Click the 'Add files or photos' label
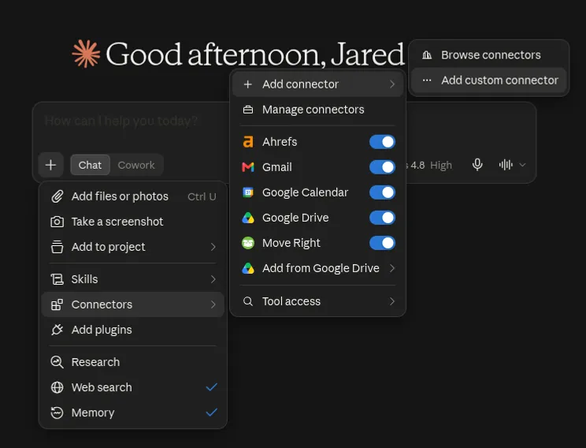The height and width of the screenshot is (448, 586). 120,196
